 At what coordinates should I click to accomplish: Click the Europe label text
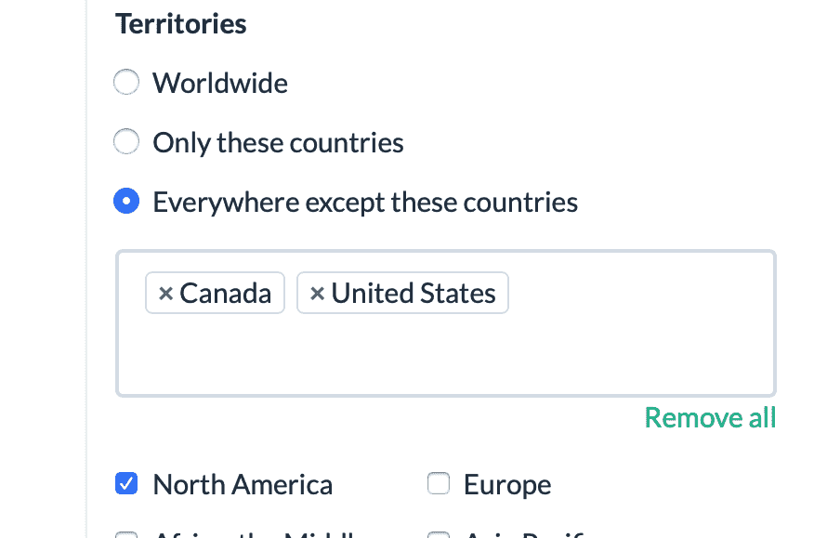pyautogui.click(x=507, y=484)
